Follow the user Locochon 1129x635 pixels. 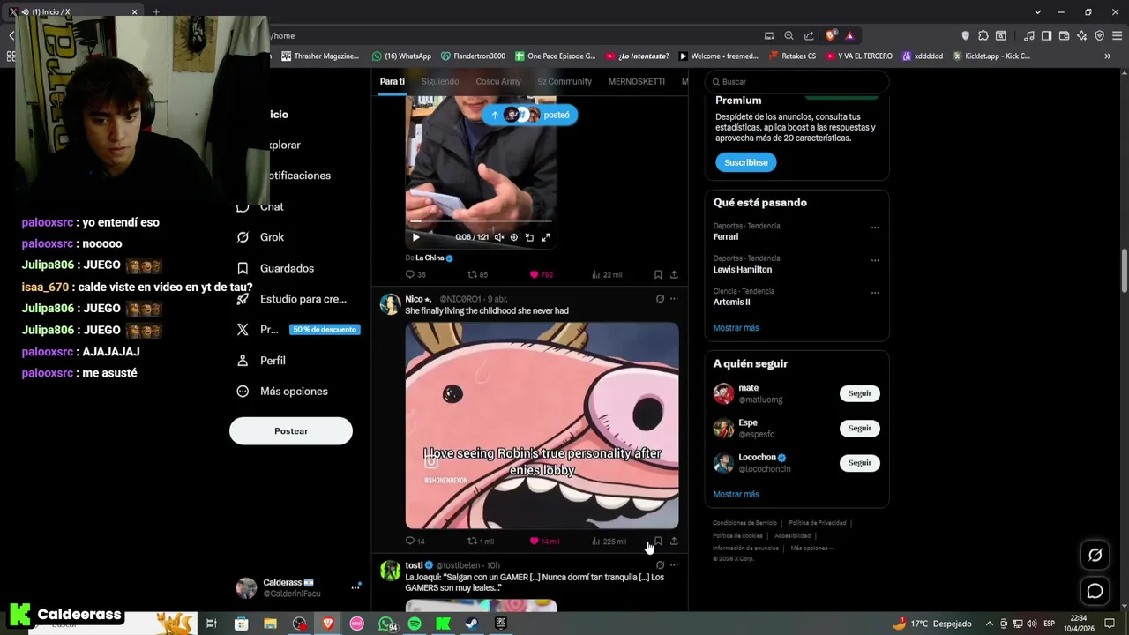[860, 462]
